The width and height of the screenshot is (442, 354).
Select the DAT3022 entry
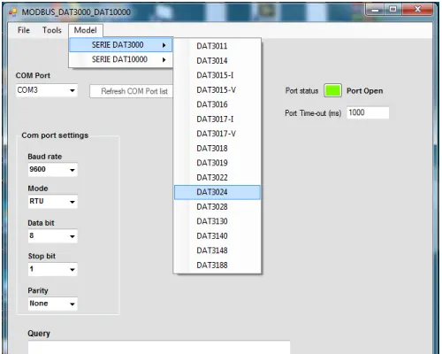coord(217,178)
